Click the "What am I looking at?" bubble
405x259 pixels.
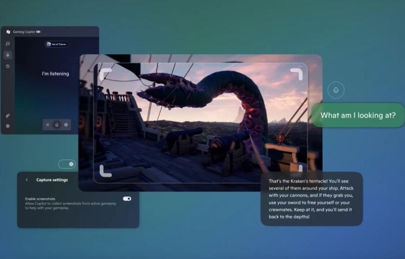pos(358,116)
